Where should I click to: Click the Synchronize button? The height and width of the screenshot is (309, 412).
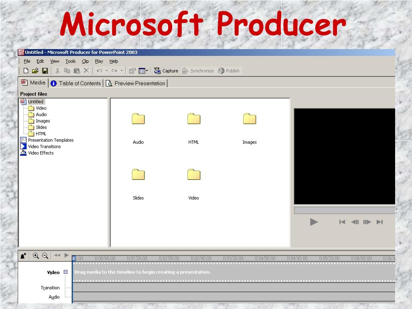point(198,71)
